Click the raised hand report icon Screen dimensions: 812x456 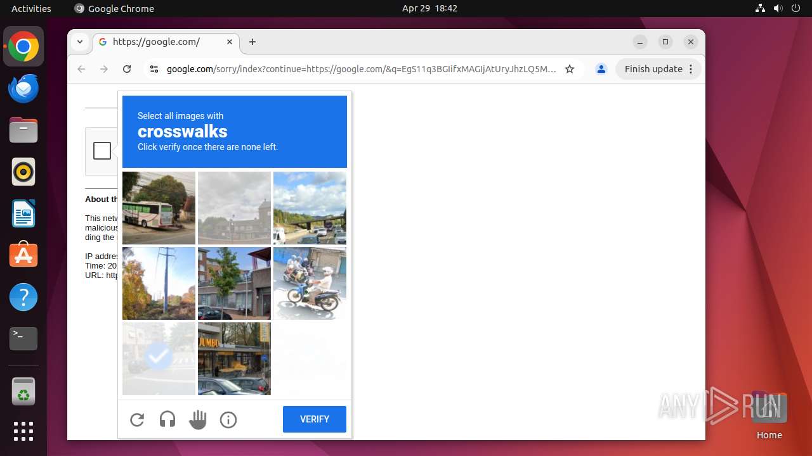(x=198, y=419)
